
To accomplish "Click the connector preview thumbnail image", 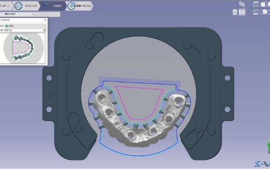I will point(23,48).
